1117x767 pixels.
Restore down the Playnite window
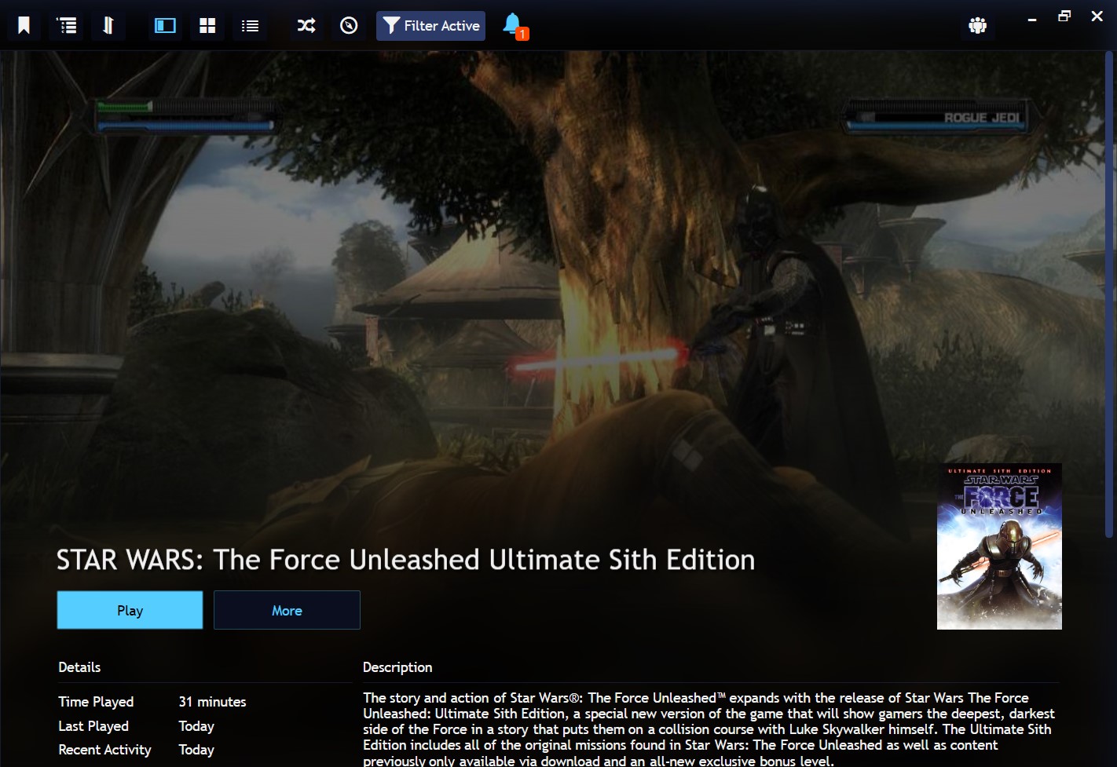pos(1064,16)
